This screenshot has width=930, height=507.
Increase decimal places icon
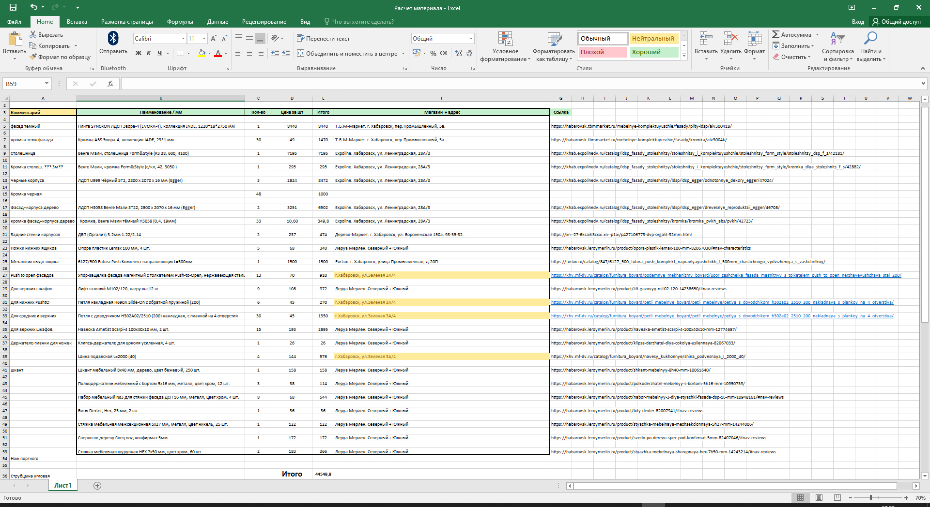pos(458,53)
